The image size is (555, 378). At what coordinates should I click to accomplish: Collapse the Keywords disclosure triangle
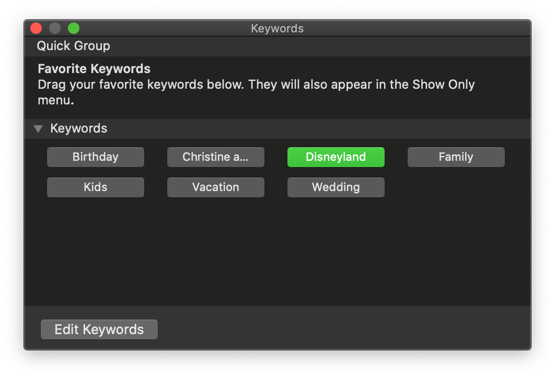(x=38, y=129)
